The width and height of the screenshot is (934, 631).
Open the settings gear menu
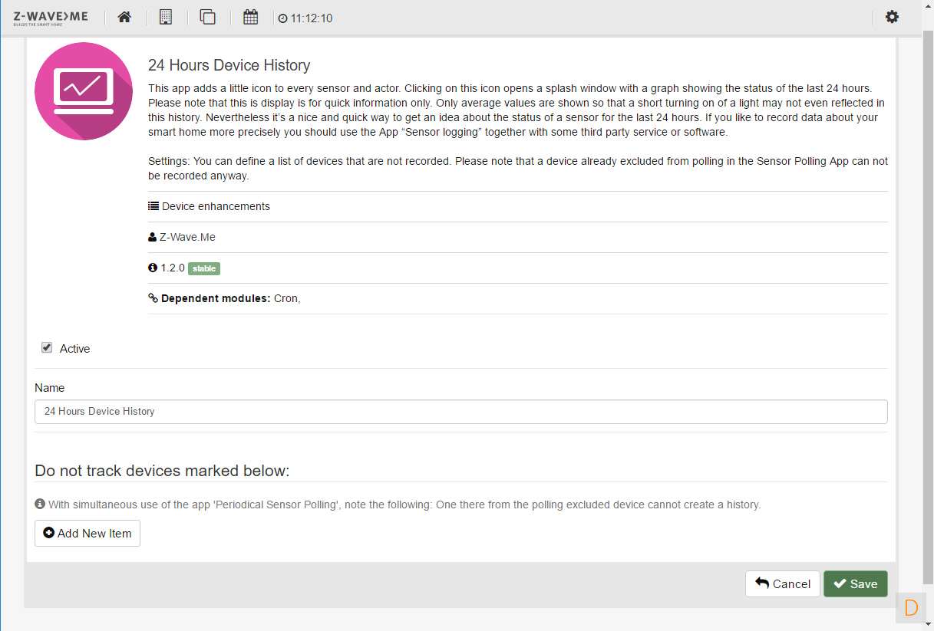click(892, 17)
